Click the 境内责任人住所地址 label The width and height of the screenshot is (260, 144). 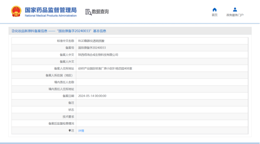[61, 89]
